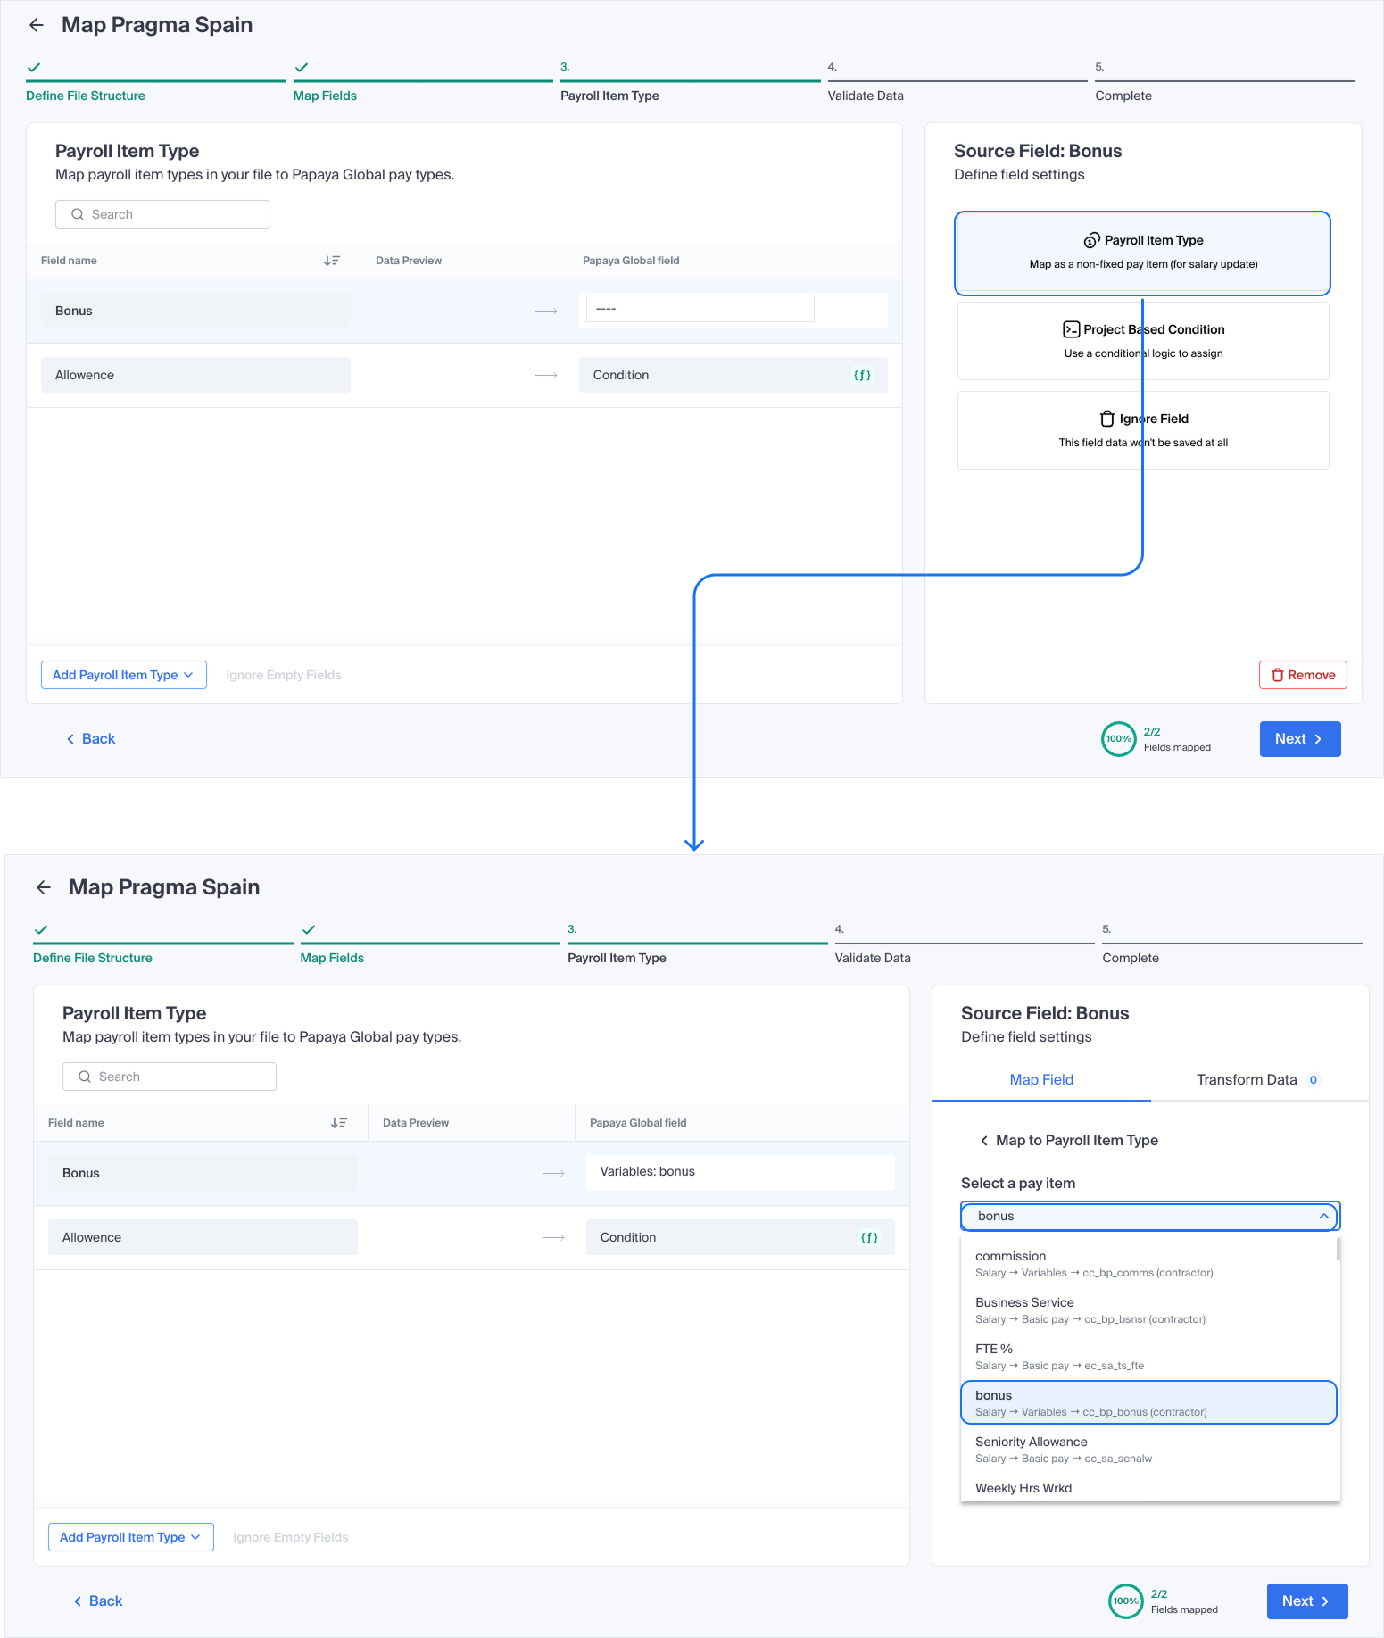
Task: Click Next in the lower screen
Action: (1307, 1601)
